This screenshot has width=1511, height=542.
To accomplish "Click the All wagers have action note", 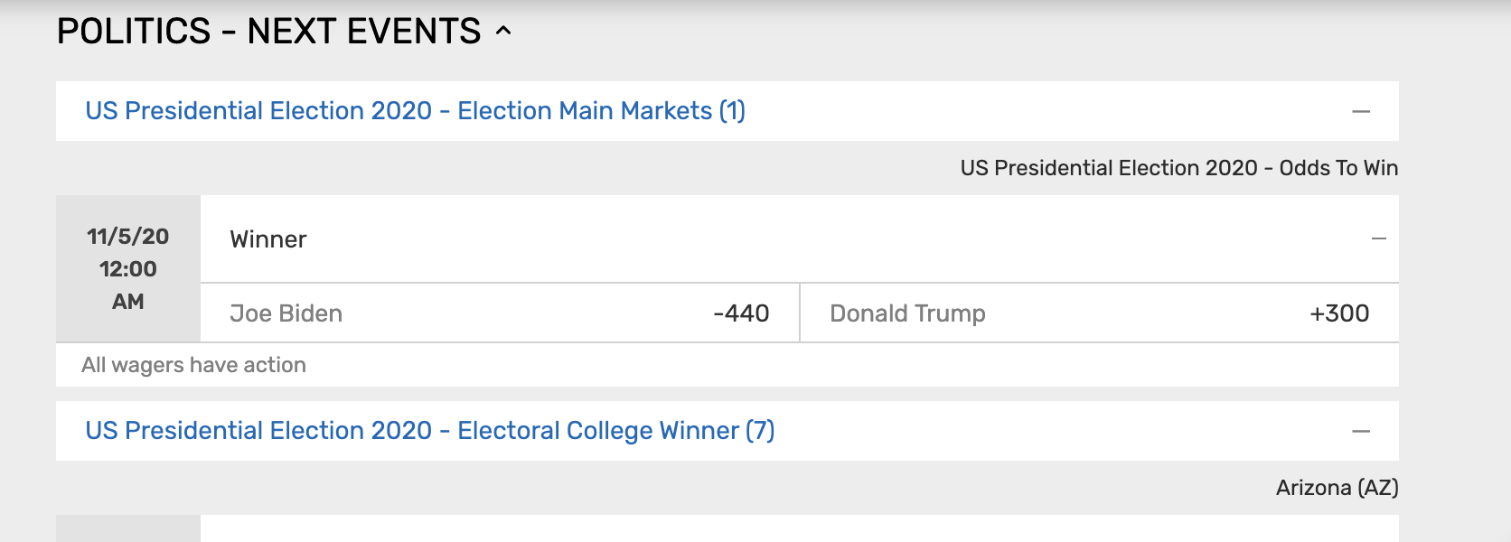I will [193, 365].
